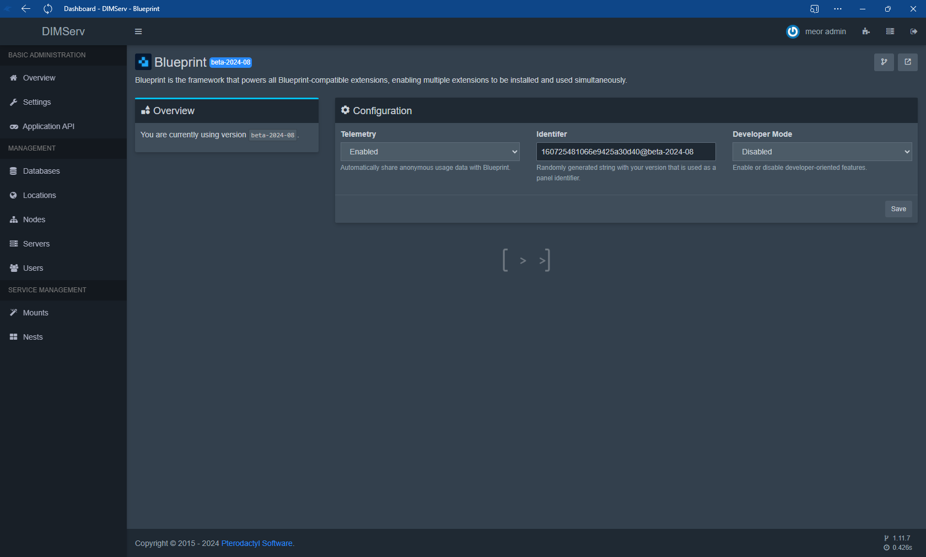Open the cast/app icon in title bar
Image resolution: width=926 pixels, height=557 pixels.
tap(814, 9)
